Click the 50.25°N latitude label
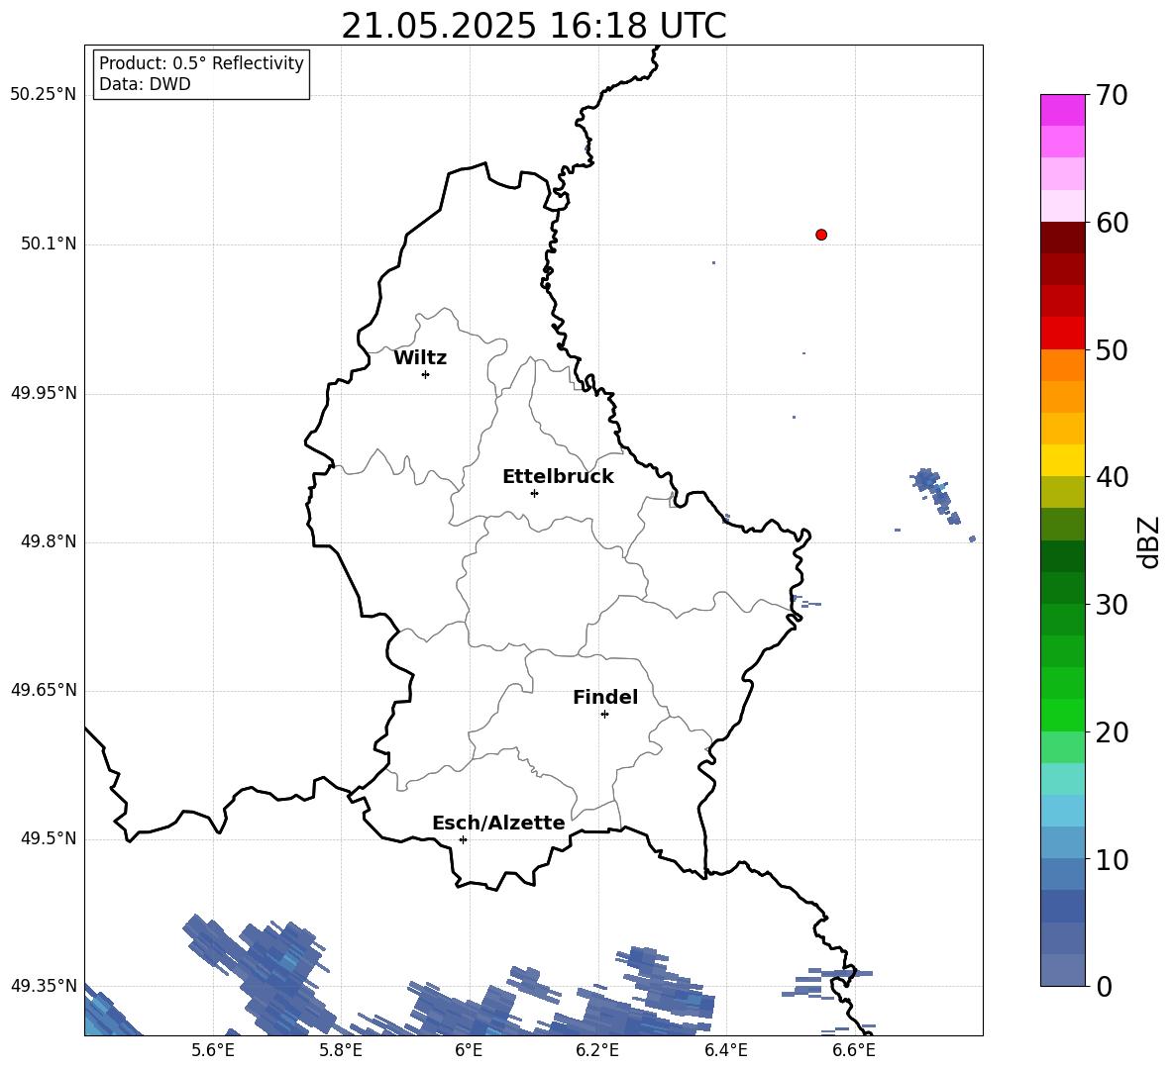This screenshot has width=1173, height=1070. [x=44, y=95]
